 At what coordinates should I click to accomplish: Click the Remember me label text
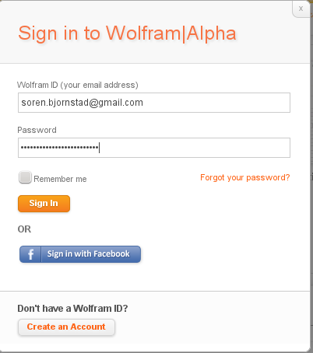coord(60,179)
